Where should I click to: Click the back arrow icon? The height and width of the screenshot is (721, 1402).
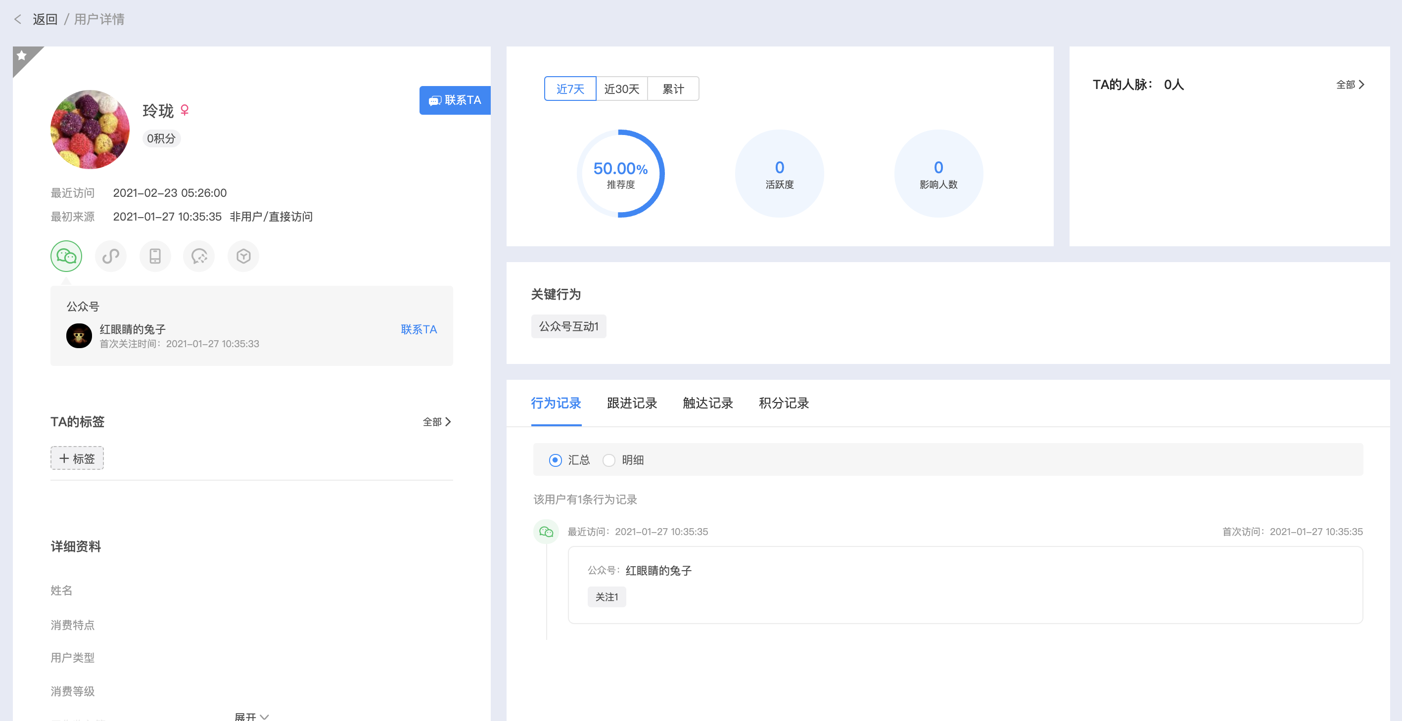17,20
